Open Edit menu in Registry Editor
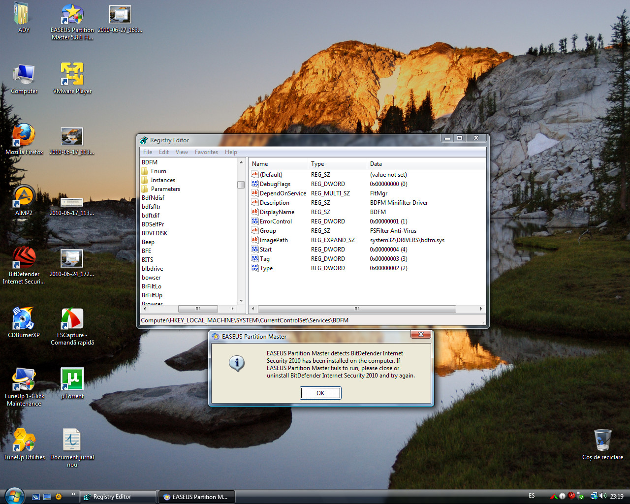 click(164, 152)
